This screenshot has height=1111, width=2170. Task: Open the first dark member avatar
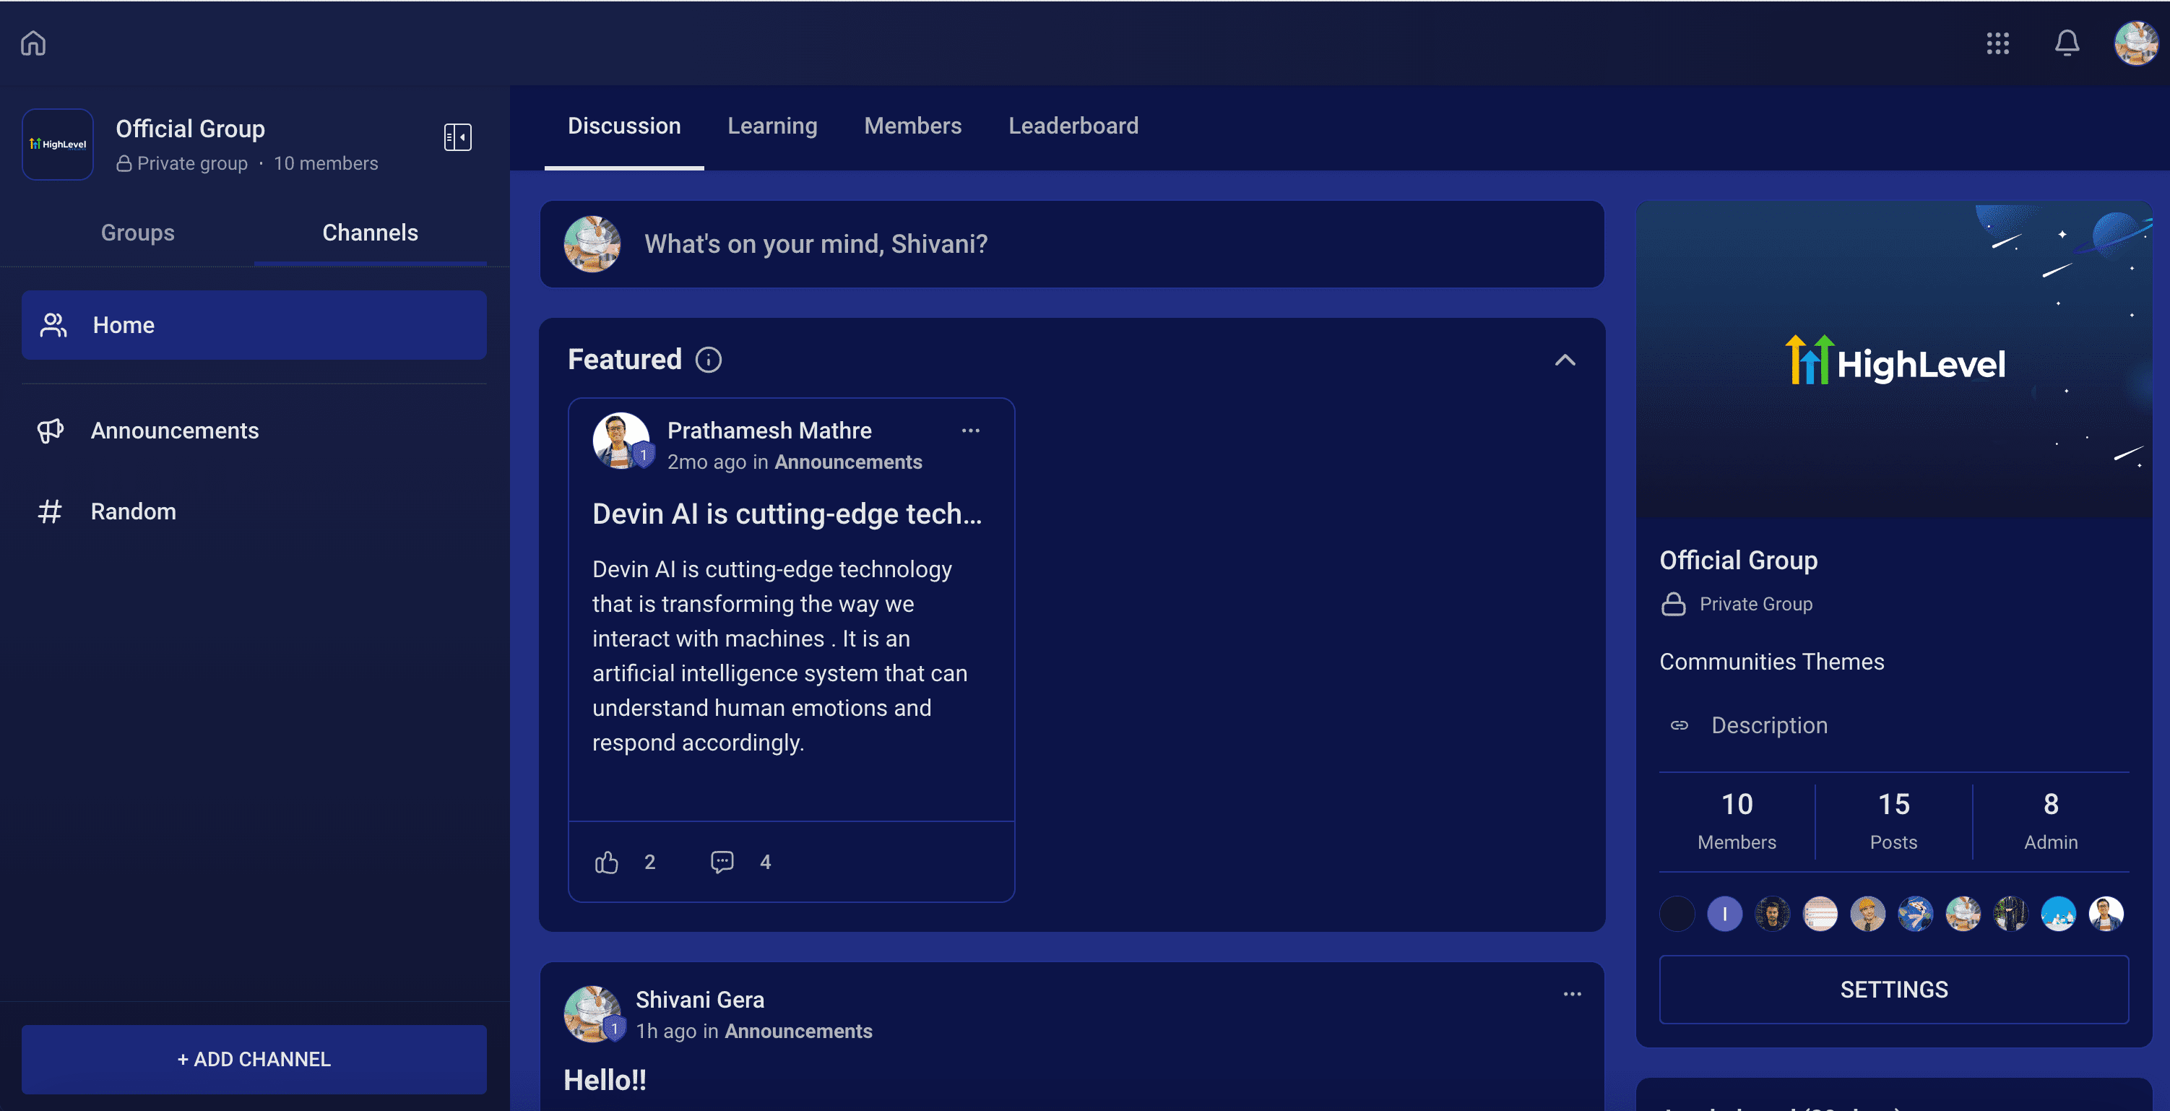tap(1677, 914)
